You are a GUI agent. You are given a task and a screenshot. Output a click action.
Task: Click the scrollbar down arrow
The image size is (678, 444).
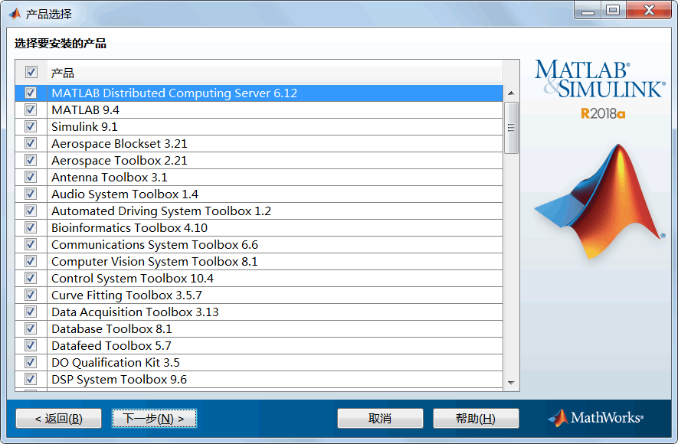[512, 383]
